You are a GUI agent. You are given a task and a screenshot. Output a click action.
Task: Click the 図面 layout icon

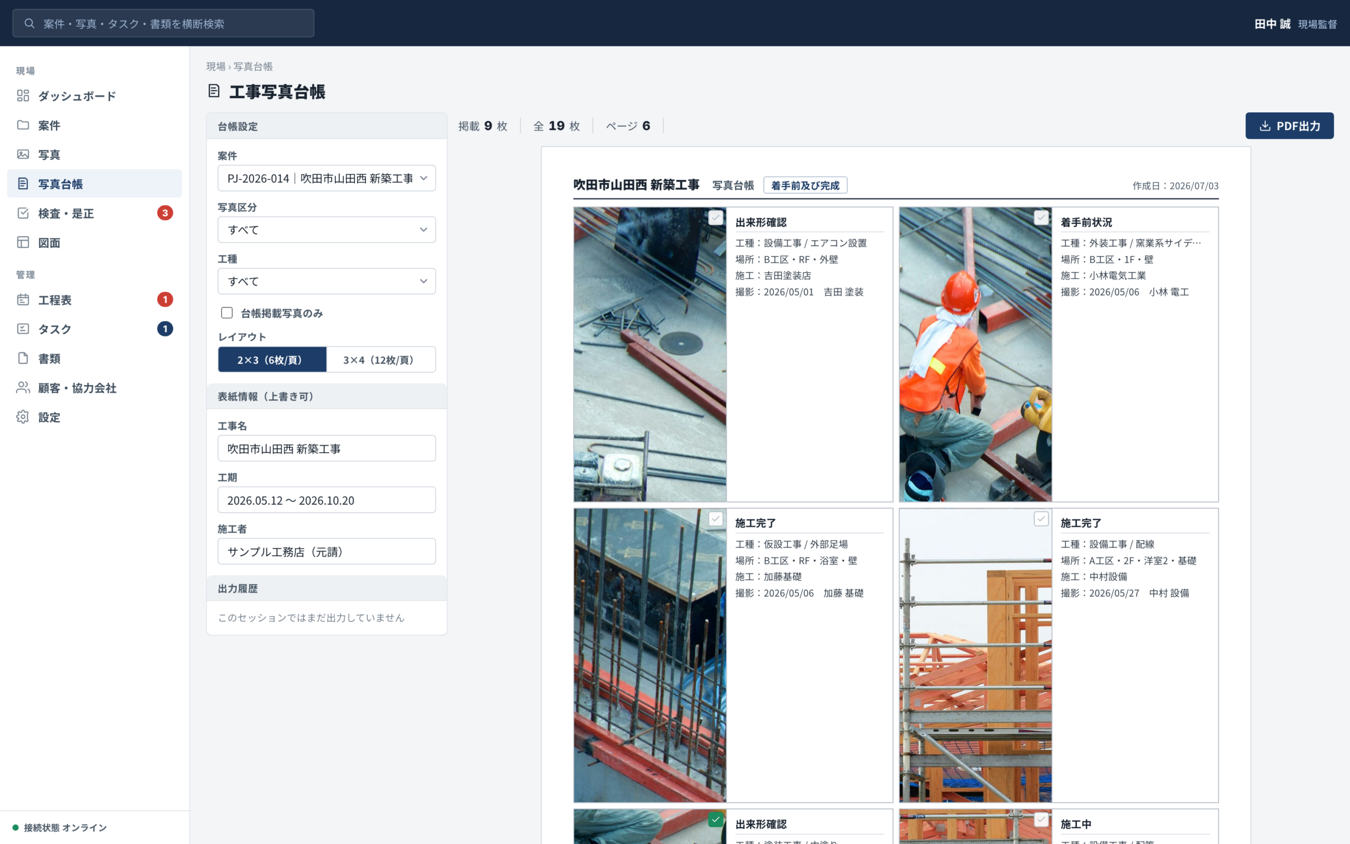click(x=23, y=242)
